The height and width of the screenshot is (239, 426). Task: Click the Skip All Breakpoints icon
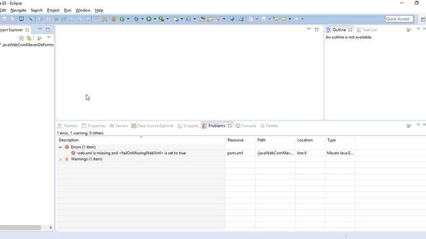pos(31,19)
